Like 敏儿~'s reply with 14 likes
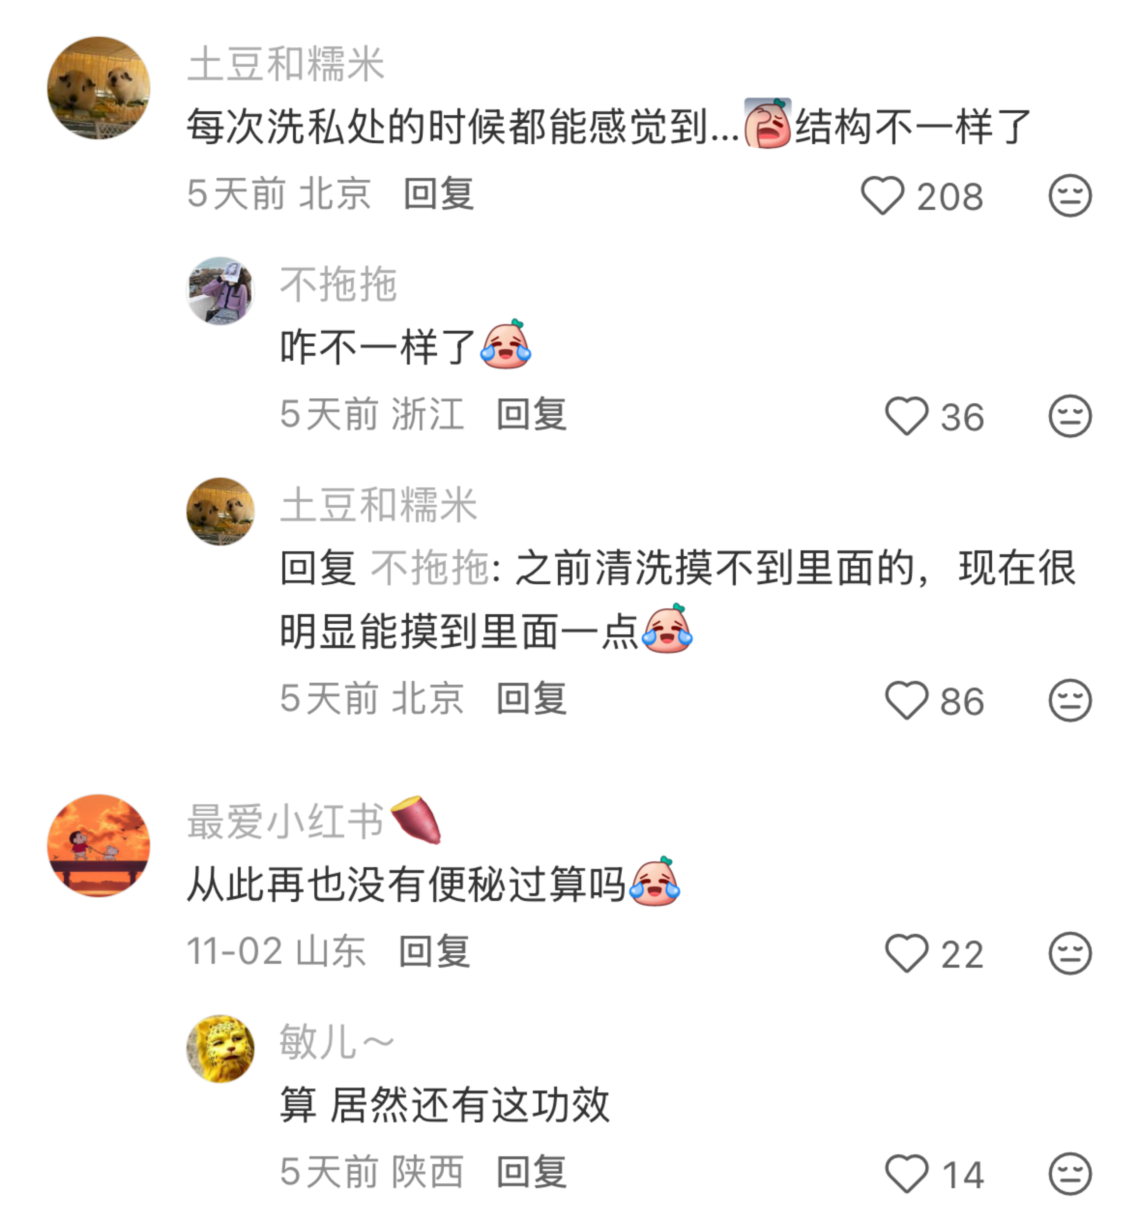The image size is (1140, 1223). [906, 1174]
